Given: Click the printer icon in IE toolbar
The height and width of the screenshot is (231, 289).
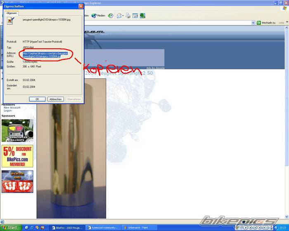Looking at the screenshot, I should [x=128, y=16].
